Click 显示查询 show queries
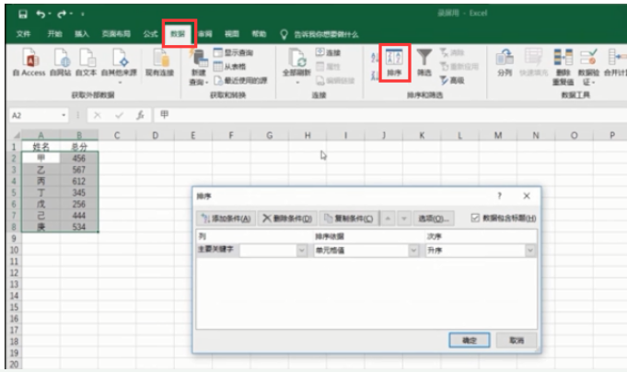This screenshot has width=627, height=372. [234, 52]
